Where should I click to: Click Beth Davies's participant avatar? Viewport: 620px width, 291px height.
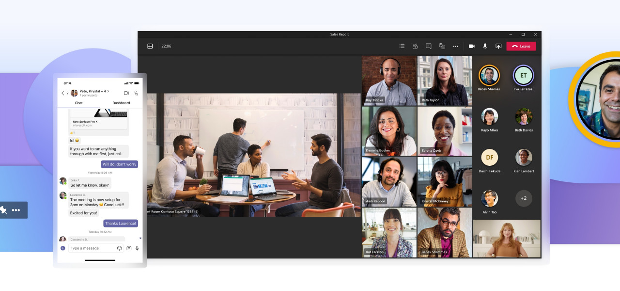coord(524,116)
